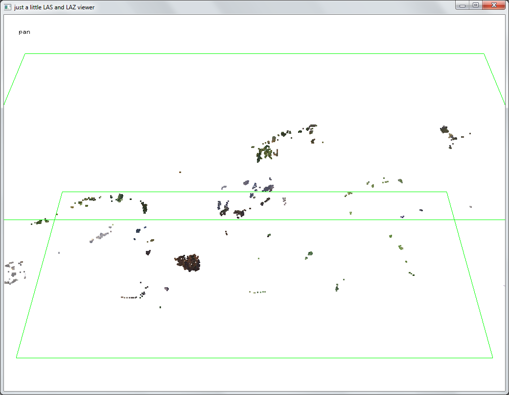This screenshot has width=509, height=395.
Task: Click bottom-right corner of the green bounding box
Action: (x=492, y=358)
